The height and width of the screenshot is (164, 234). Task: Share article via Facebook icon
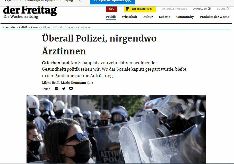tap(57, 89)
